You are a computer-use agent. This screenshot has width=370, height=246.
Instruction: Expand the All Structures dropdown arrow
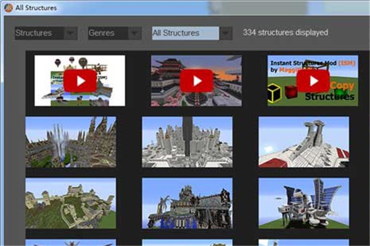226,33
